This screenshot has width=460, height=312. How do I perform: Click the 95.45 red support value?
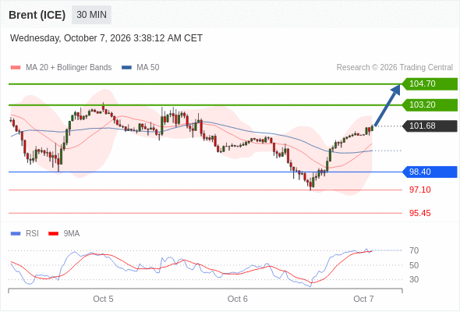point(420,213)
